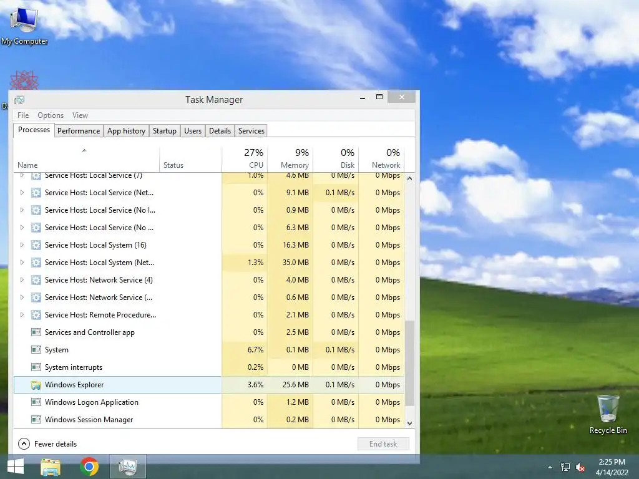Expand Service Host: Local System (Net... row

coord(22,263)
